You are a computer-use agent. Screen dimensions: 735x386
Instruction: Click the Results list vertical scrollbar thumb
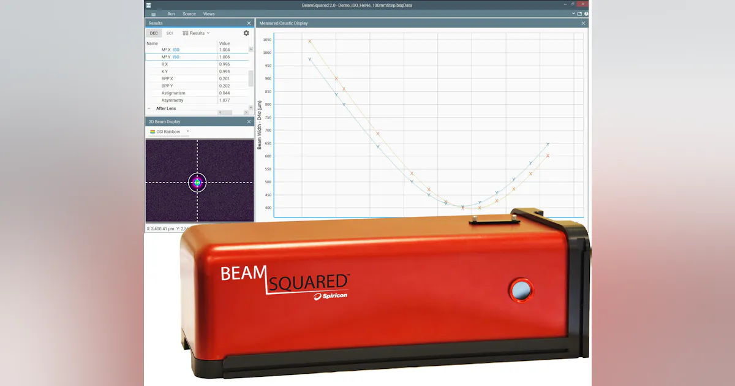251,78
